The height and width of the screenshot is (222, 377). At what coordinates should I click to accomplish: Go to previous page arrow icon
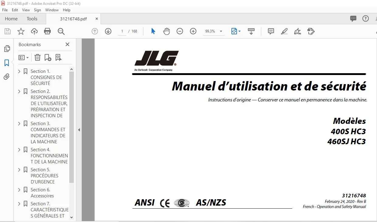pos(95,31)
